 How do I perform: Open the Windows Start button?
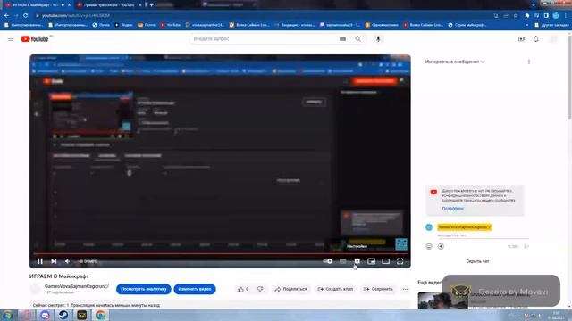click(7, 315)
